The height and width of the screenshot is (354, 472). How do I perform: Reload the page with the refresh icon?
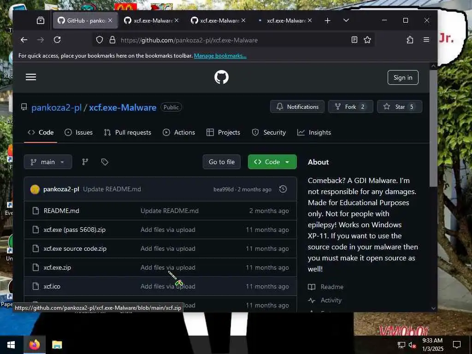click(x=57, y=40)
